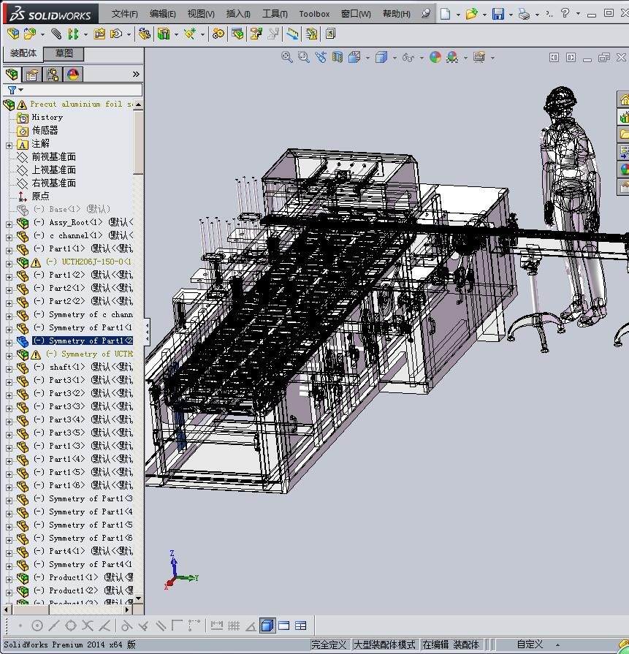Toggle shaded-with-edges view button in bottom toolbar
The width and height of the screenshot is (629, 654).
pyautogui.click(x=267, y=626)
